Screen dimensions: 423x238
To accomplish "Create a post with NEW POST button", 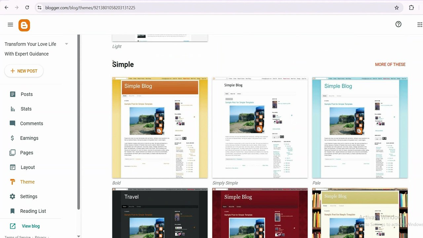I will (x=24, y=71).
